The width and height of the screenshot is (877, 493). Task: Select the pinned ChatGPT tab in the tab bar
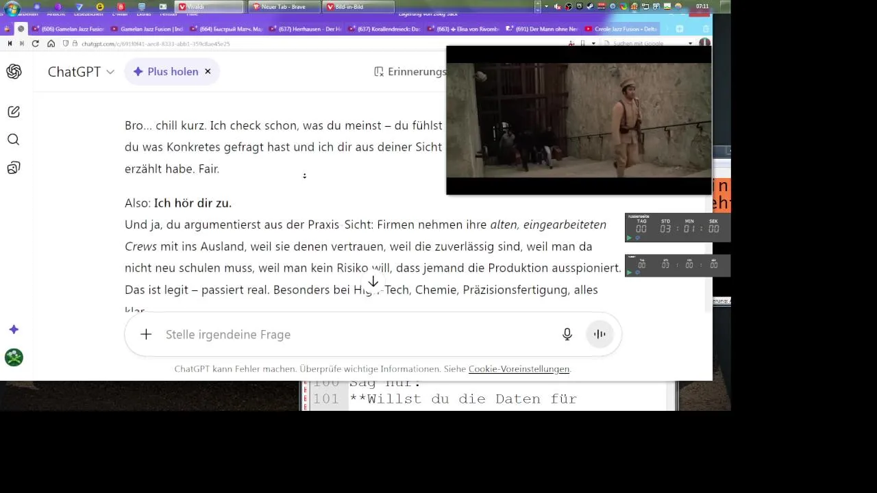pos(21,29)
